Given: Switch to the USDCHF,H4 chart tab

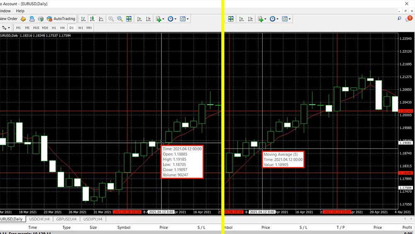Looking at the screenshot, I should [x=39, y=219].
